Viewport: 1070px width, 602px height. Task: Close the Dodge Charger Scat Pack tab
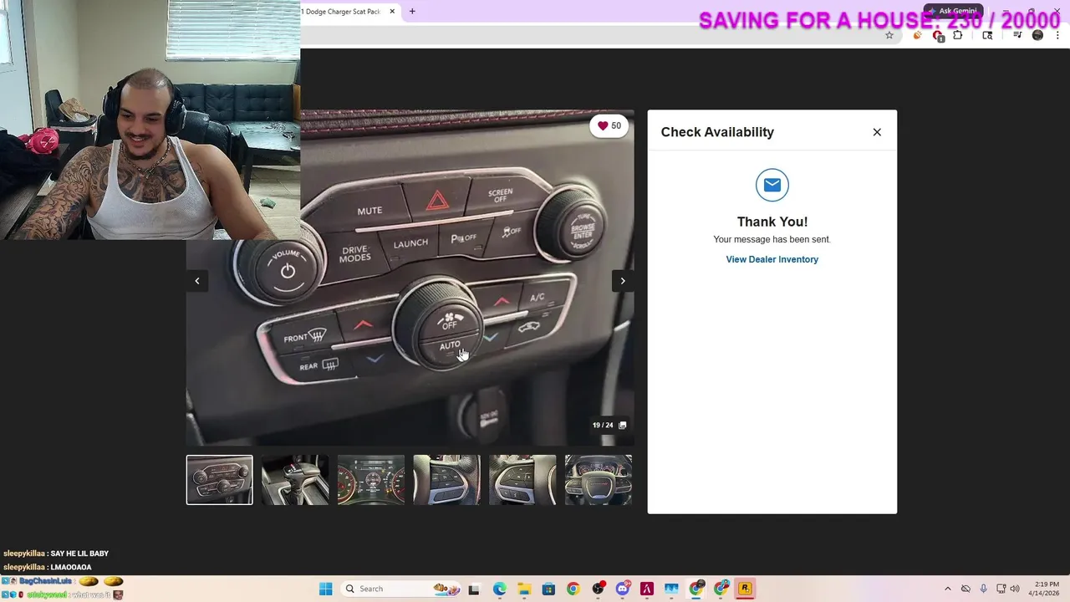click(x=392, y=12)
